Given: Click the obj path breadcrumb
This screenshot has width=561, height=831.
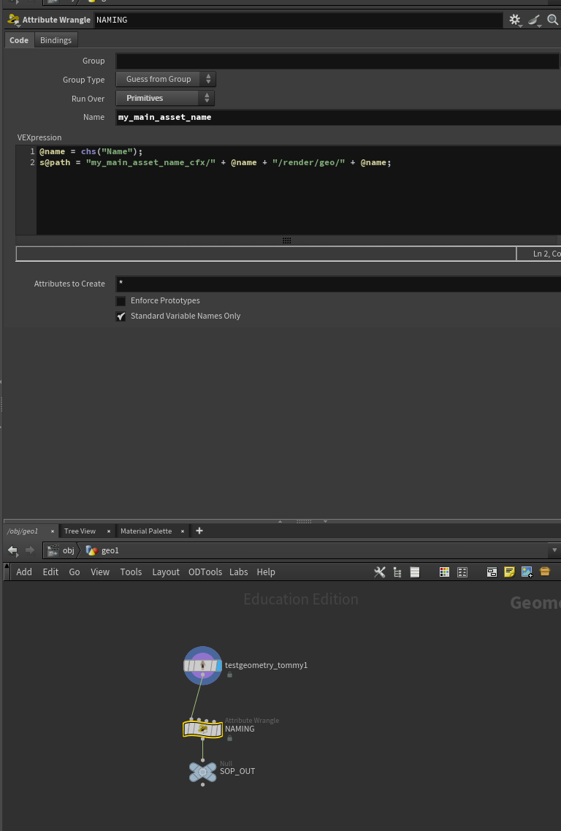Looking at the screenshot, I should pyautogui.click(x=69, y=550).
